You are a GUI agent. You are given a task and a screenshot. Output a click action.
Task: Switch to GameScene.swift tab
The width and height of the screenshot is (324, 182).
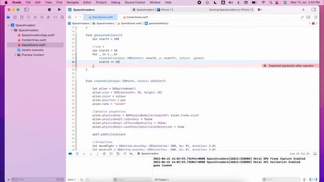pyautogui.click(x=100, y=17)
